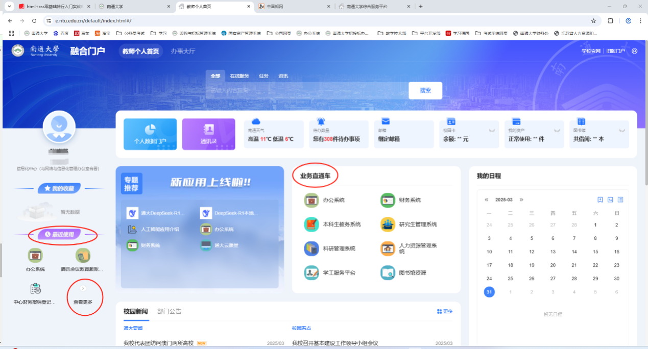The height and width of the screenshot is (349, 648).
Task: Open the 图书馆资源 icon
Action: point(388,272)
